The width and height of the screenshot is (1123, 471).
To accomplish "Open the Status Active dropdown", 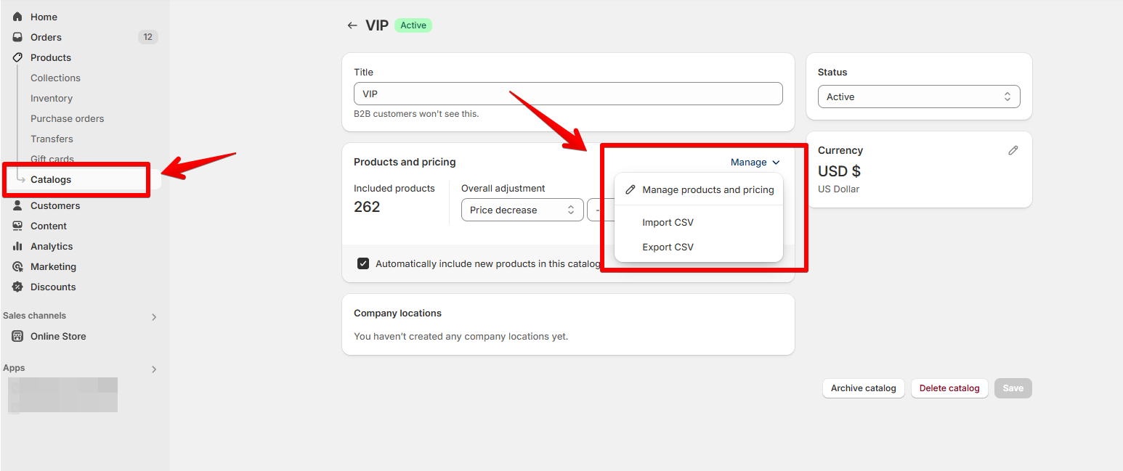I will (919, 97).
